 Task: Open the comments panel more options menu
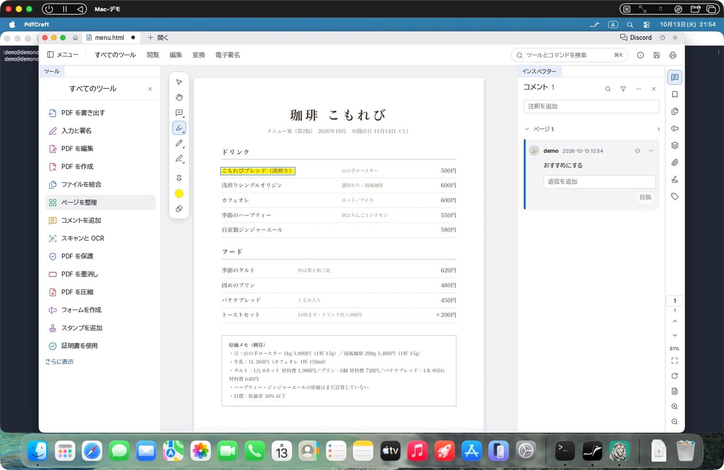(x=638, y=89)
